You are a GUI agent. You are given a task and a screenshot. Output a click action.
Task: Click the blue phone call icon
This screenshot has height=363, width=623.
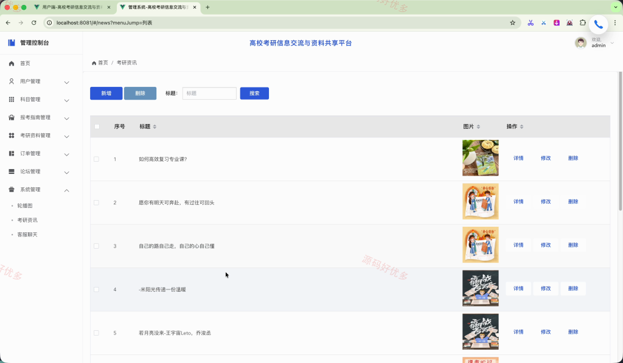(599, 24)
